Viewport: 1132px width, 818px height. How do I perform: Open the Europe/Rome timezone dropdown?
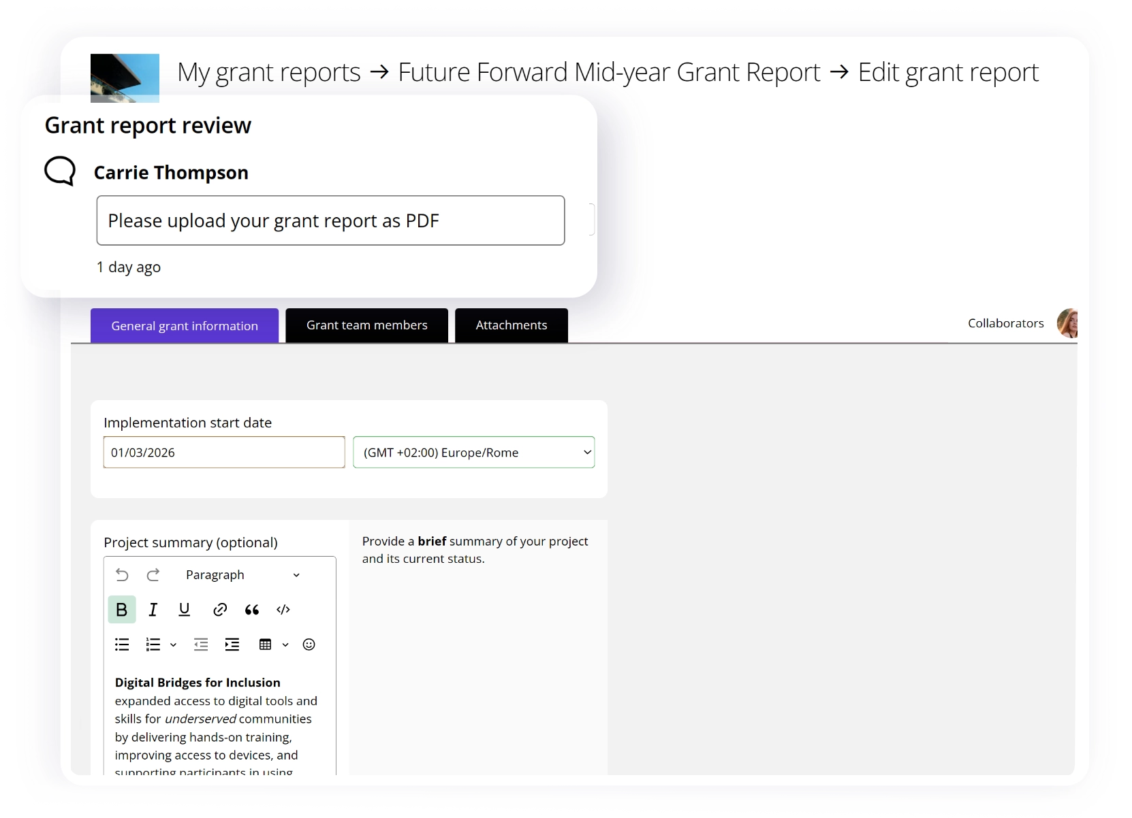tap(474, 453)
